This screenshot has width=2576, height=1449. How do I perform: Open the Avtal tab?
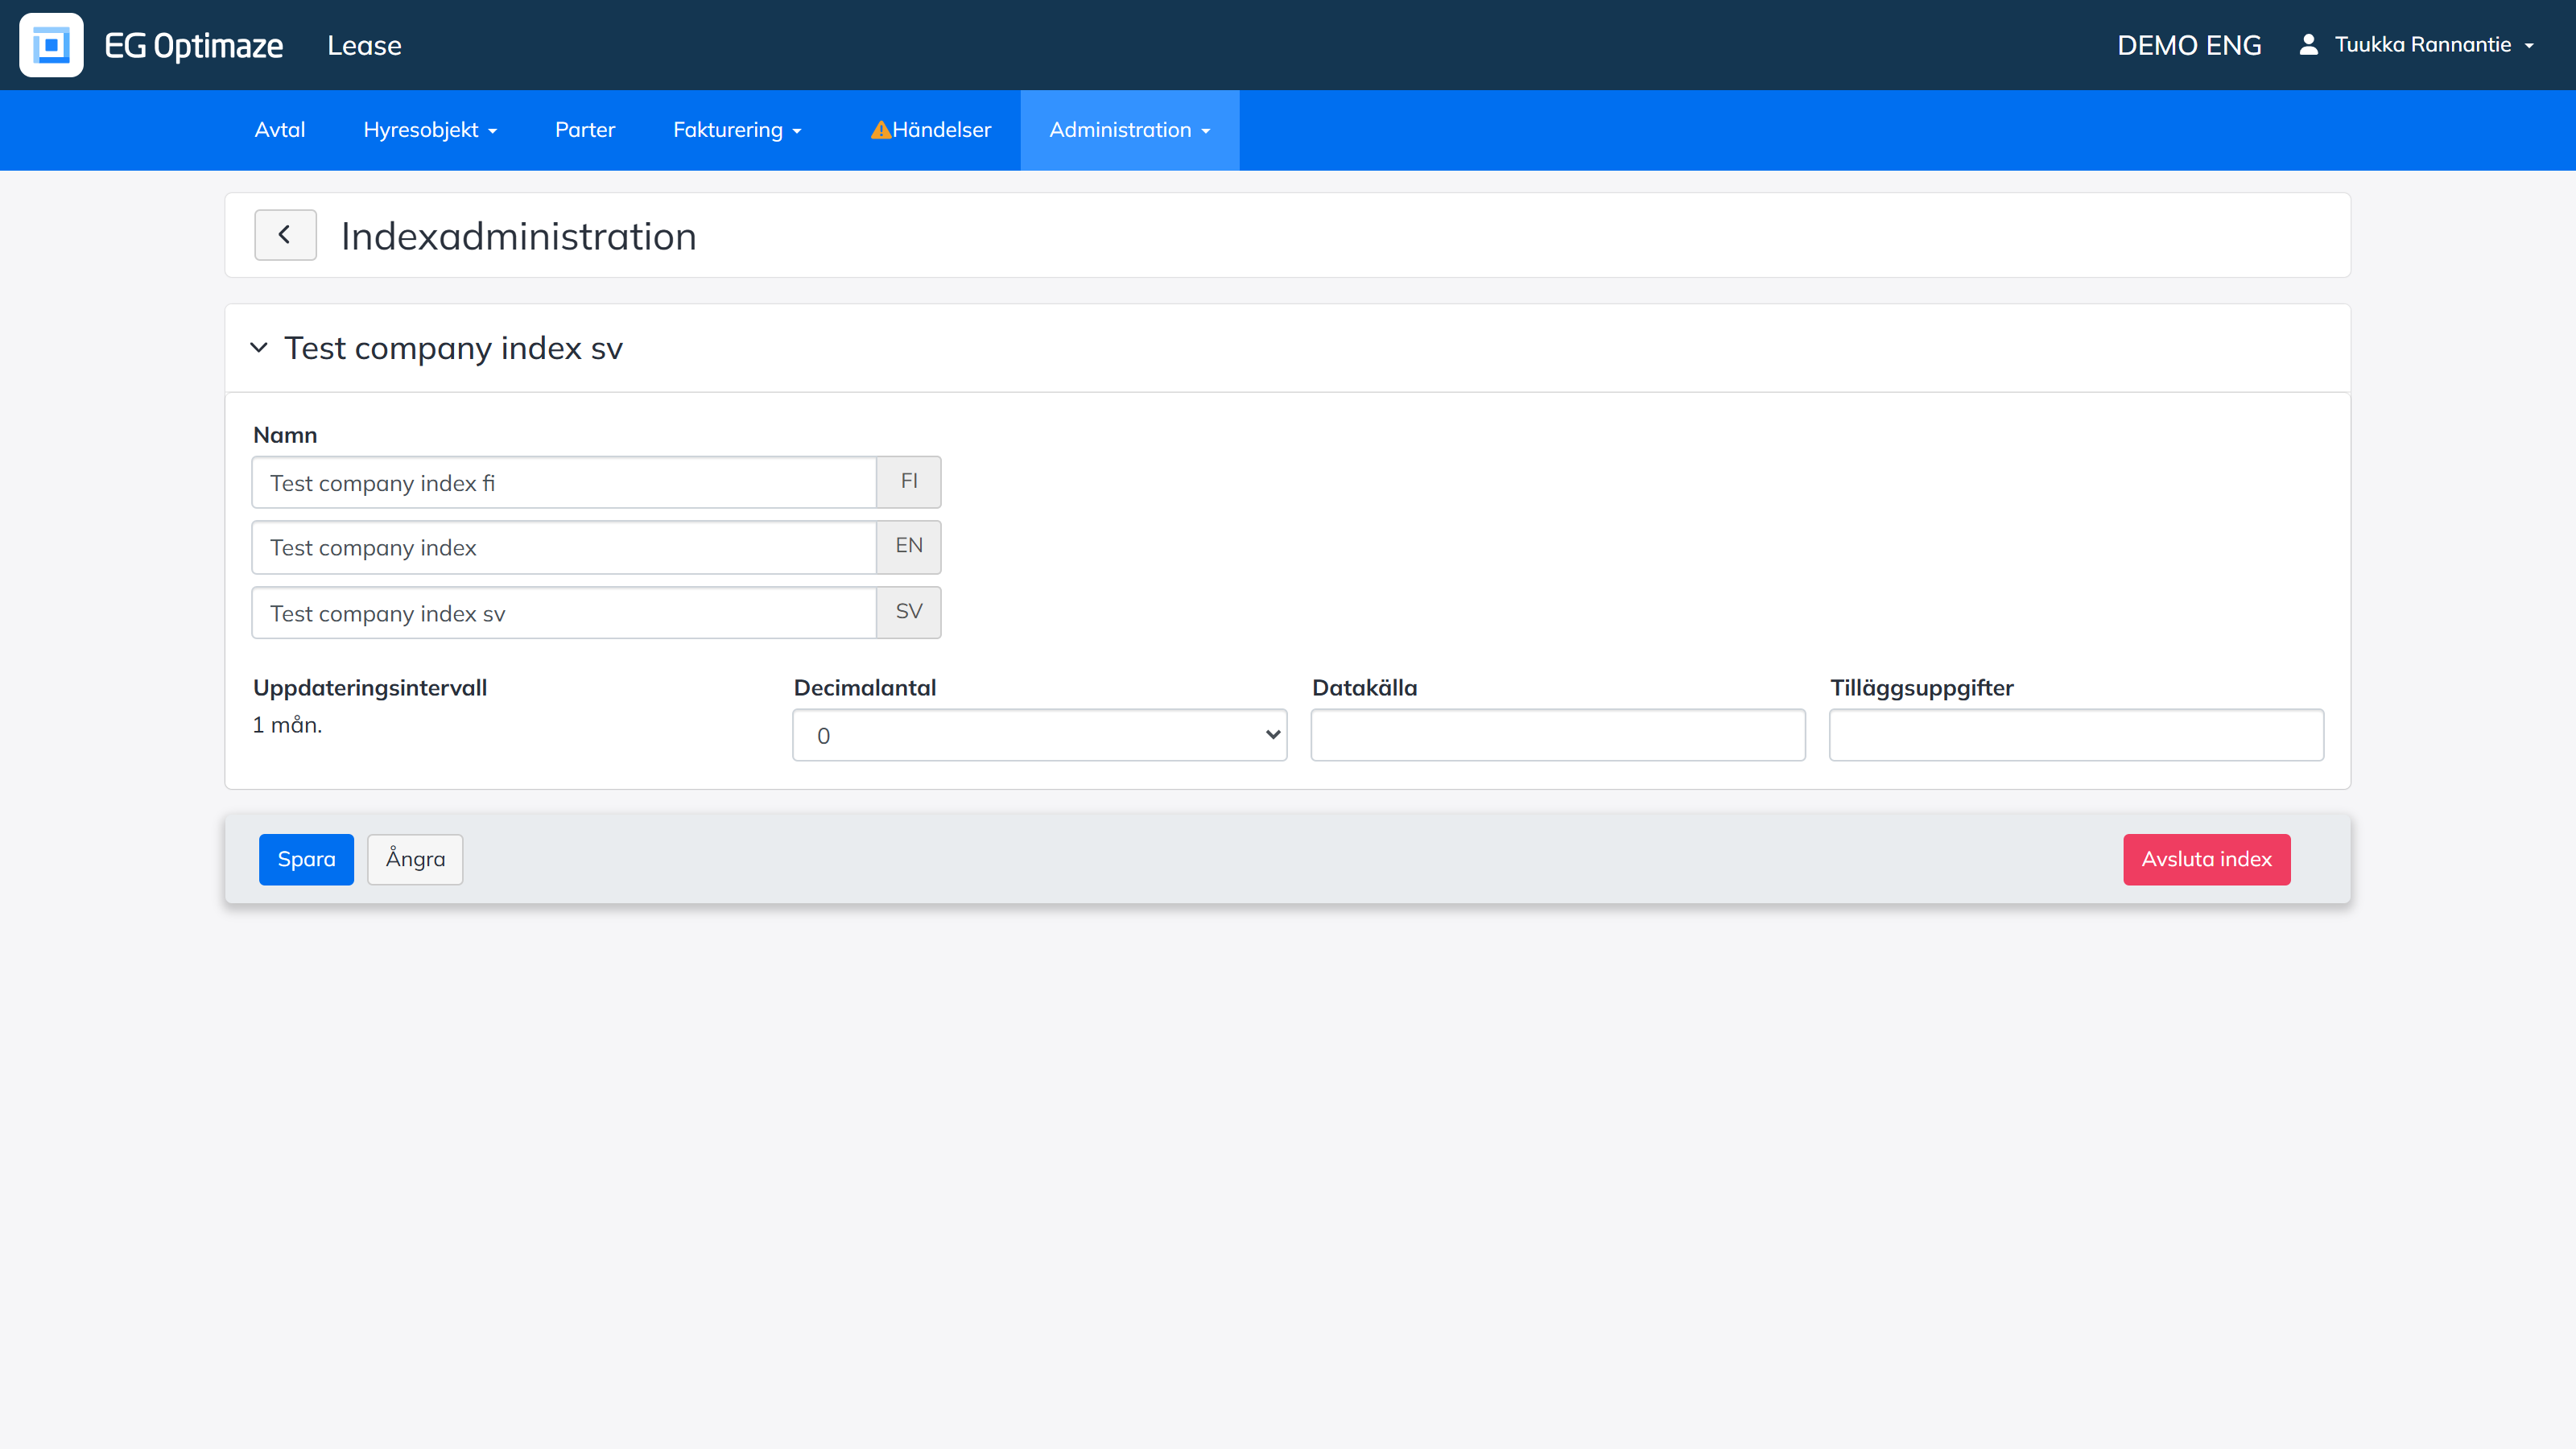click(280, 130)
